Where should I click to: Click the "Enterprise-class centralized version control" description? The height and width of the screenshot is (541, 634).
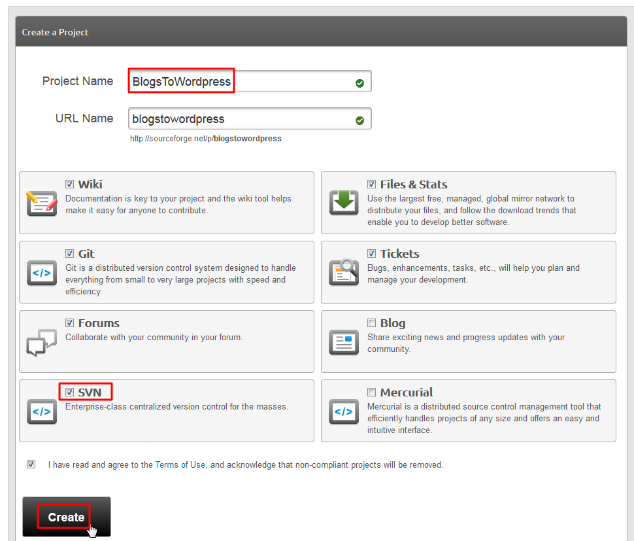point(176,407)
